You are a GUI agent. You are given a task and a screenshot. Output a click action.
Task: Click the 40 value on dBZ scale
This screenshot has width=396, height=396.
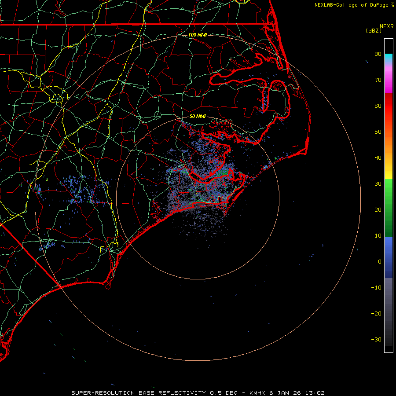tap(378, 158)
